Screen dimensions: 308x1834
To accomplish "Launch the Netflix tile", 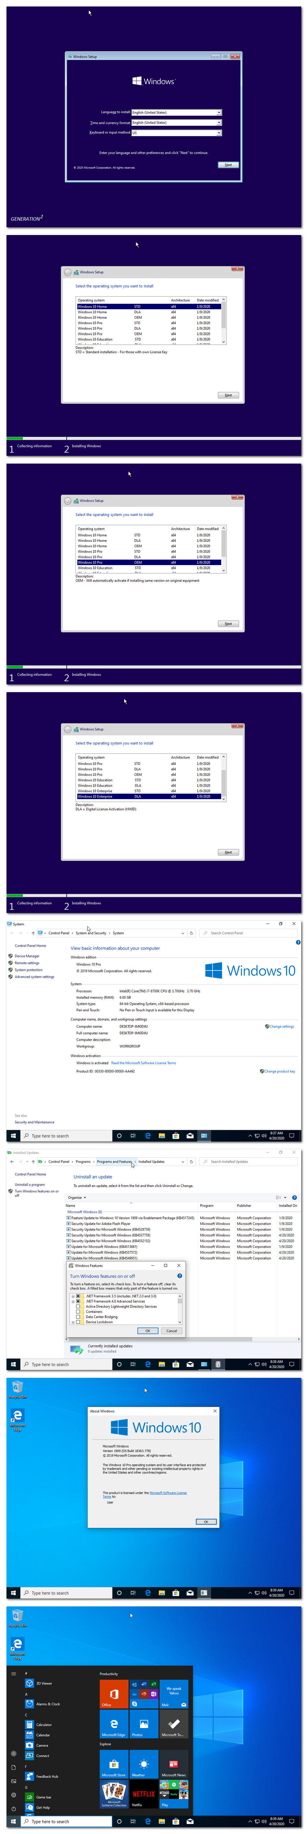I will coord(144,1794).
